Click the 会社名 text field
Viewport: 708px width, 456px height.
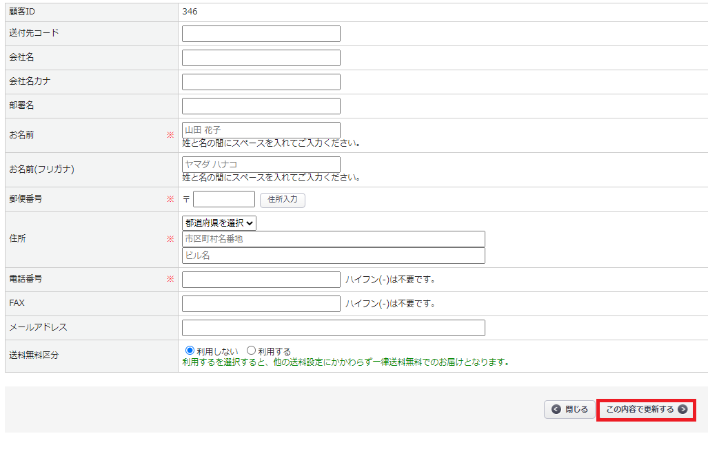point(261,58)
